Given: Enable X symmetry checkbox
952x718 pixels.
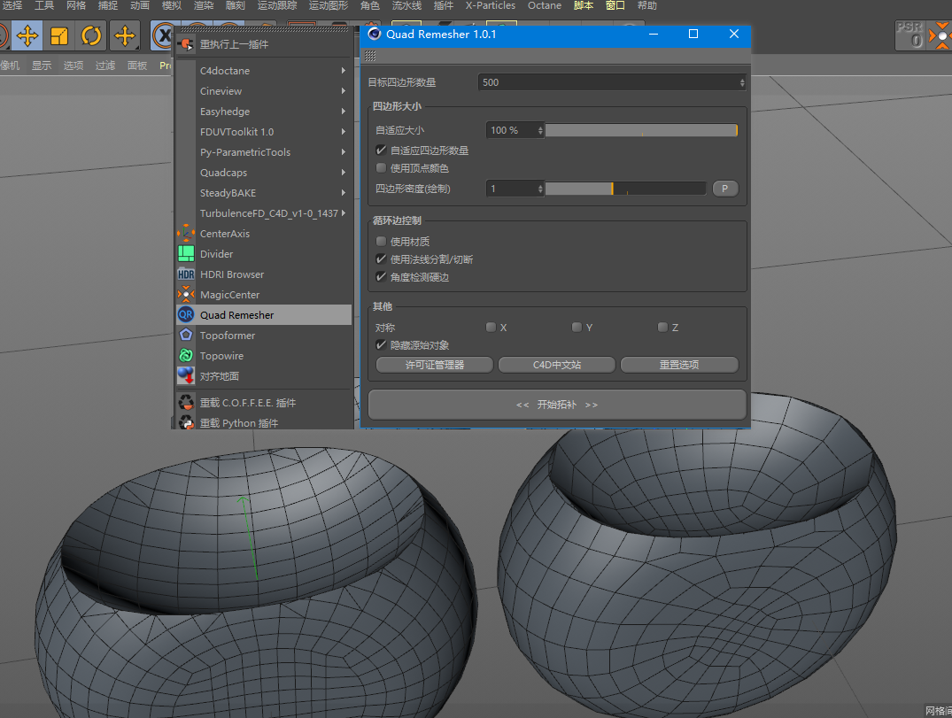Looking at the screenshot, I should (x=491, y=328).
